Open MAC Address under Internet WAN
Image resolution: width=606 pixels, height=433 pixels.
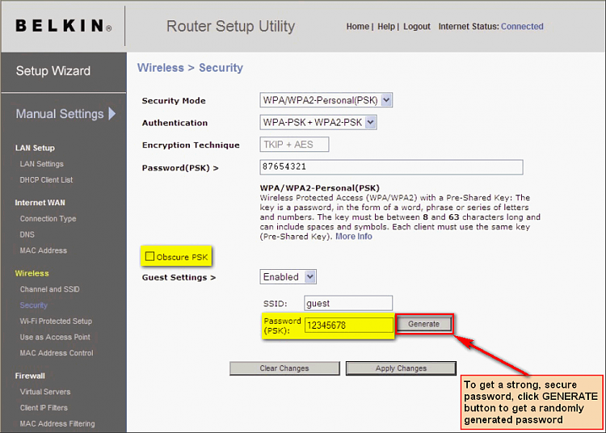coord(44,250)
